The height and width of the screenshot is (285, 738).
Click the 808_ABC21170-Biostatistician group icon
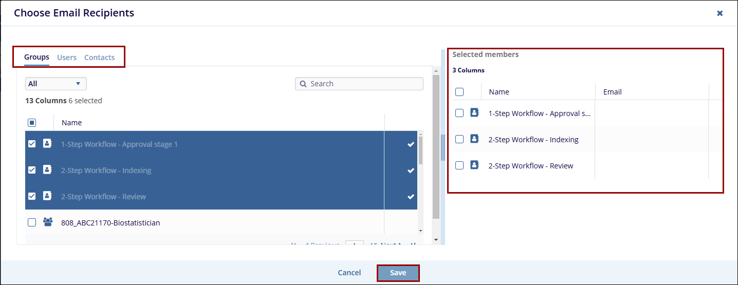coord(48,222)
